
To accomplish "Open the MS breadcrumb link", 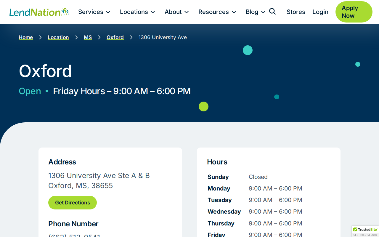I will click(x=88, y=37).
